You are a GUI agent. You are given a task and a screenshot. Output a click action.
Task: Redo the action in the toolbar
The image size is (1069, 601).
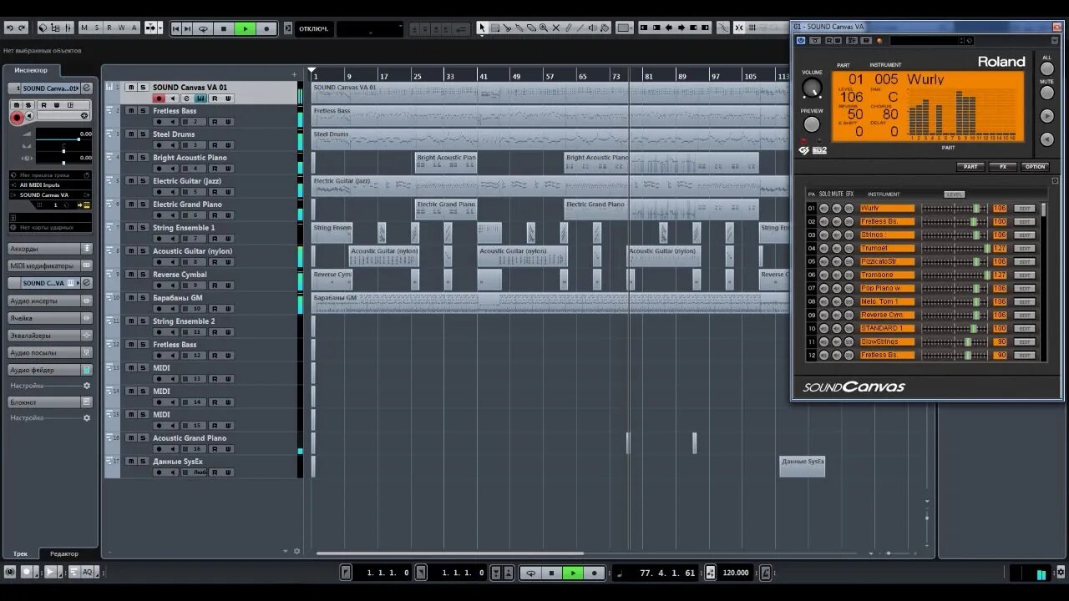coord(22,28)
